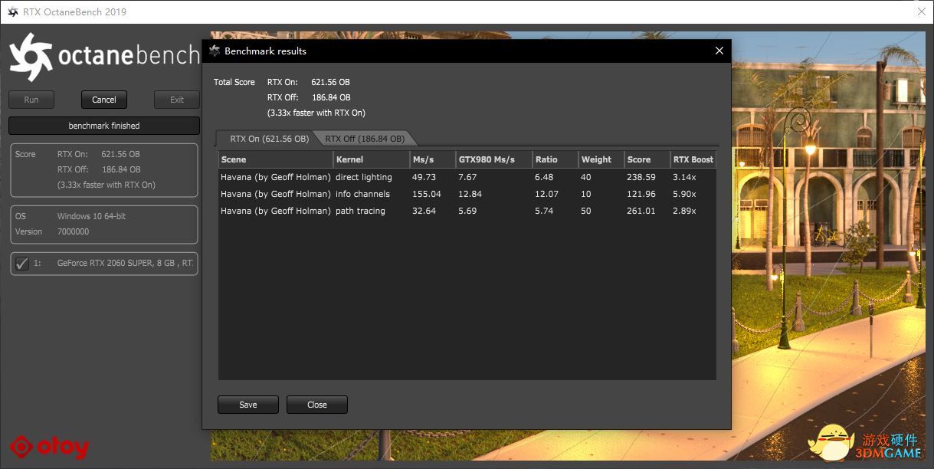Image resolution: width=934 pixels, height=469 pixels.
Task: Save the benchmark results
Action: point(248,405)
